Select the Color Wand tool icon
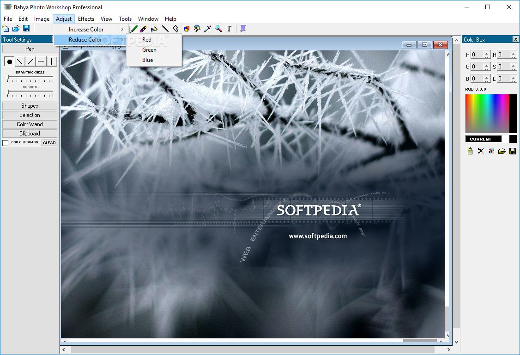This screenshot has height=355, width=520. click(197, 29)
